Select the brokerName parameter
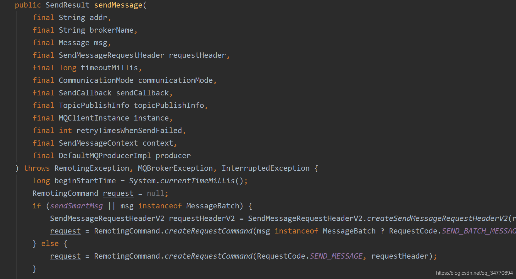Image resolution: width=516 pixels, height=279 pixels. pyautogui.click(x=112, y=30)
